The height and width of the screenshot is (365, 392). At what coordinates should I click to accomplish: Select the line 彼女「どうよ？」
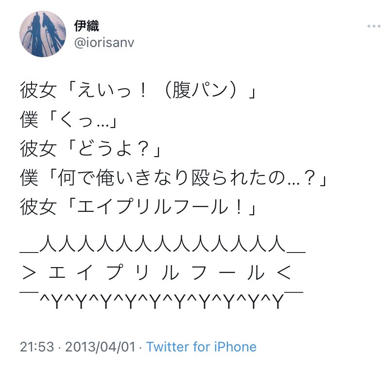(90, 148)
